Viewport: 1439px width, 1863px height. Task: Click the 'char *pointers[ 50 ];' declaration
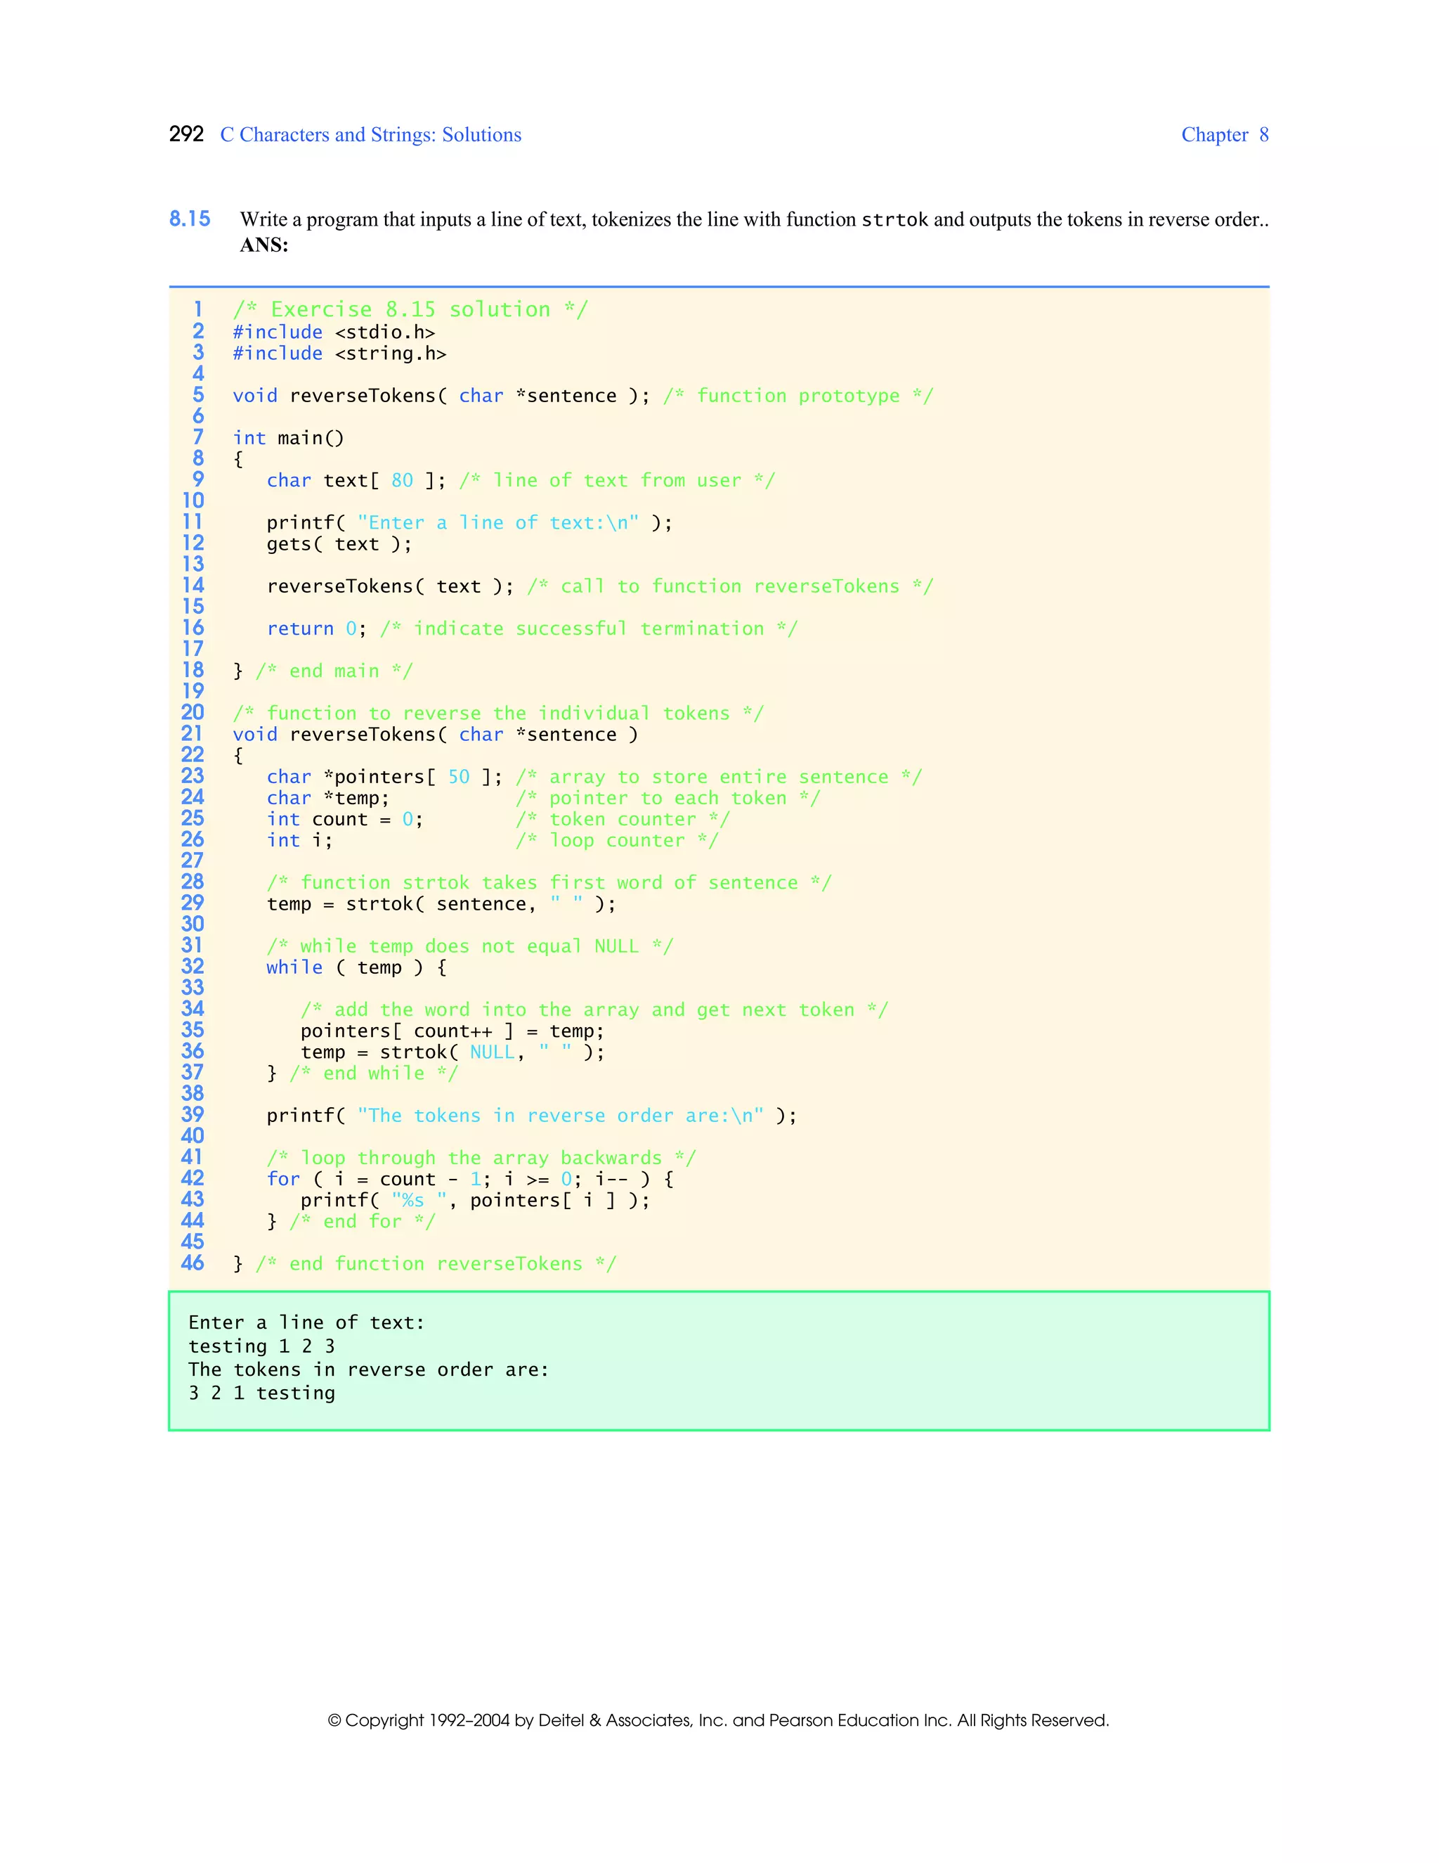coord(384,777)
